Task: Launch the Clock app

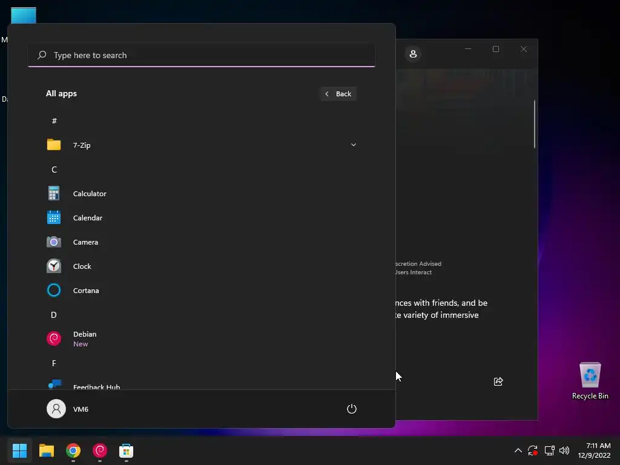Action: tap(201, 266)
